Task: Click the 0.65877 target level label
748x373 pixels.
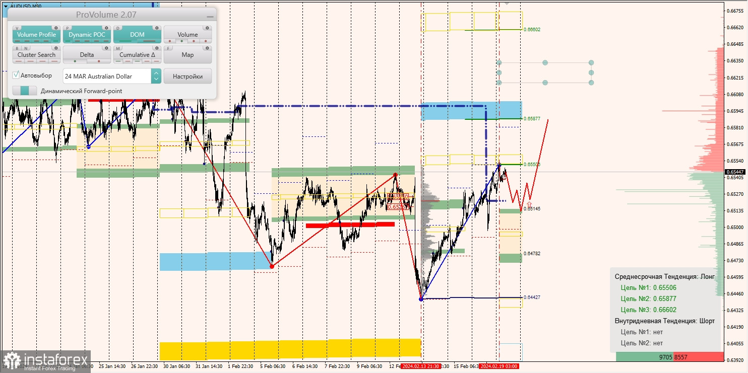Action: point(532,119)
